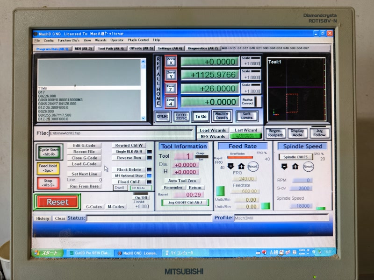This screenshot has width=374, height=280.
Task: Open the PlugIn Control menu
Action: tap(138, 40)
